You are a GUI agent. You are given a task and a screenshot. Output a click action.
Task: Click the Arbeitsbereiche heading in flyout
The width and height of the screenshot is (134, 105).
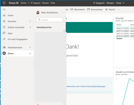point(44,27)
